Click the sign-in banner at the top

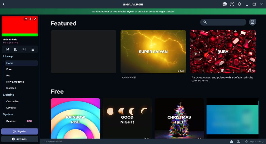pos(133,11)
